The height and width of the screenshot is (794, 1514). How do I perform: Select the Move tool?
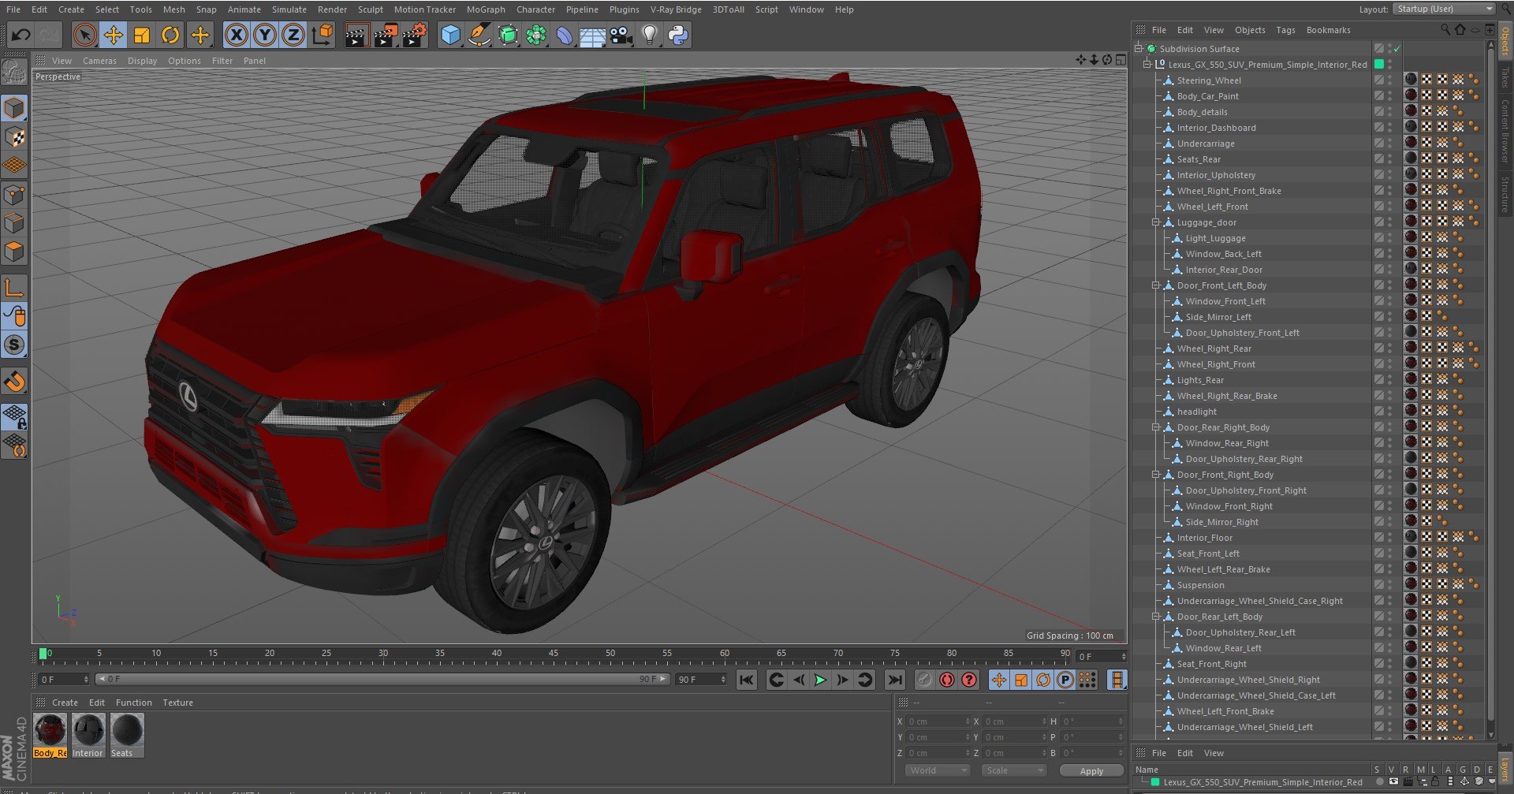114,35
